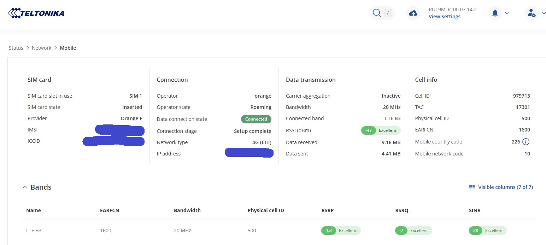Viewport: 546px width, 245px height.
Task: Open the Visible columns (7 of 7) selector
Action: (x=501, y=187)
